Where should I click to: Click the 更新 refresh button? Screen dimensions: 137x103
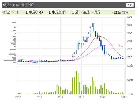[130, 5]
